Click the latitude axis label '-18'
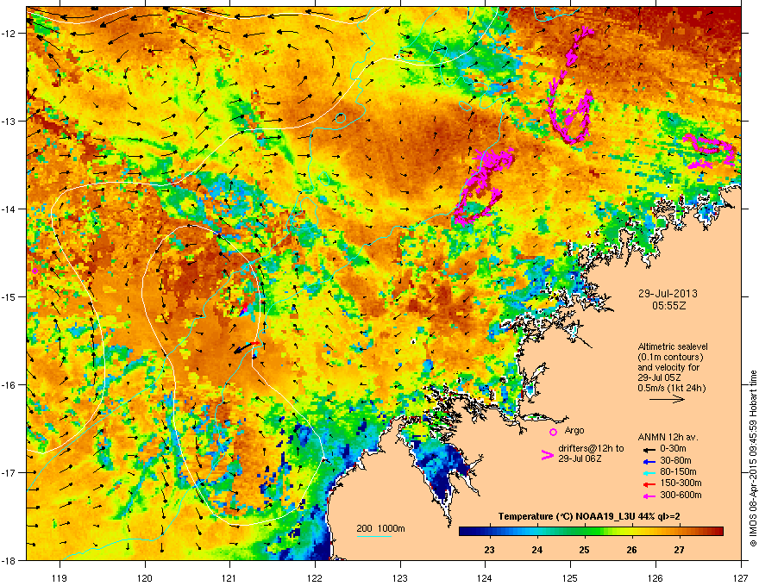The height and width of the screenshot is (586, 759). 9,560
